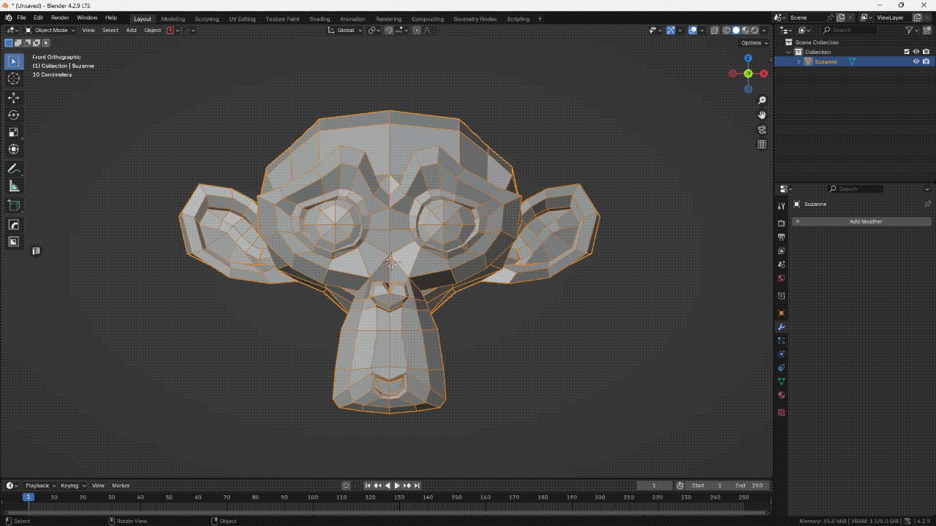Toggle snapping magnet in header
Viewport: 936px width, 526px height.
click(389, 30)
